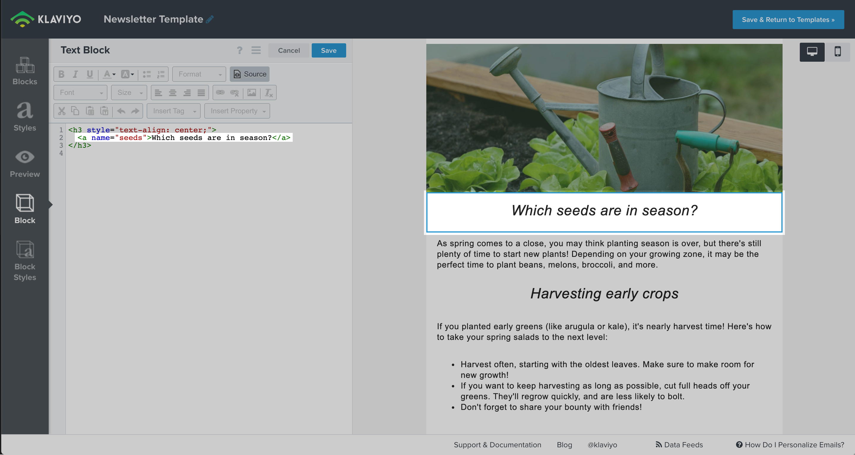Click the 'Harvest often' bullet text
This screenshot has height=455, width=855.
tap(607, 370)
